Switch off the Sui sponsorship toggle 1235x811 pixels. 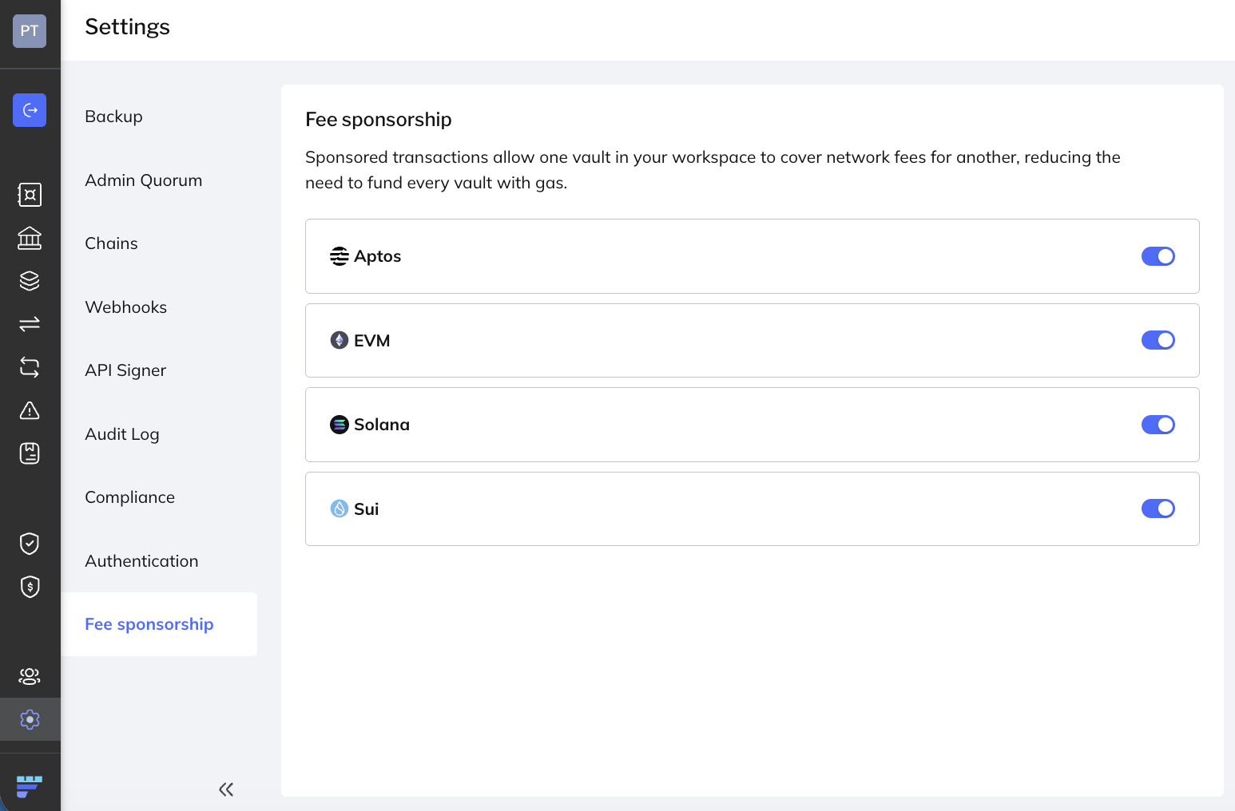coord(1158,508)
